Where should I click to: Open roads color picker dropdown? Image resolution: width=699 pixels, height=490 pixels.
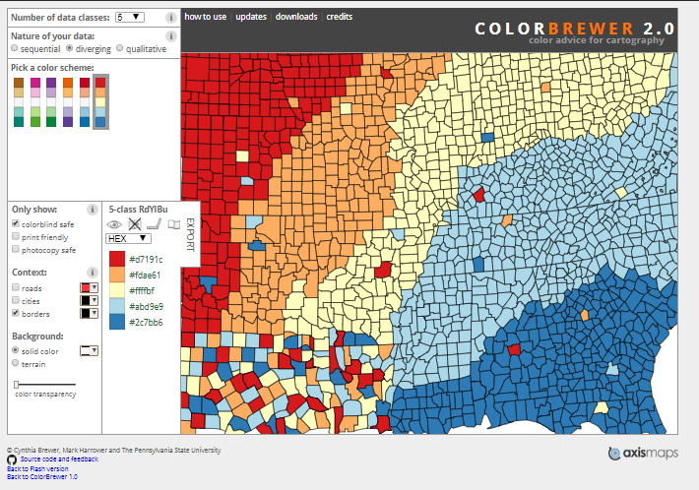[x=90, y=287]
